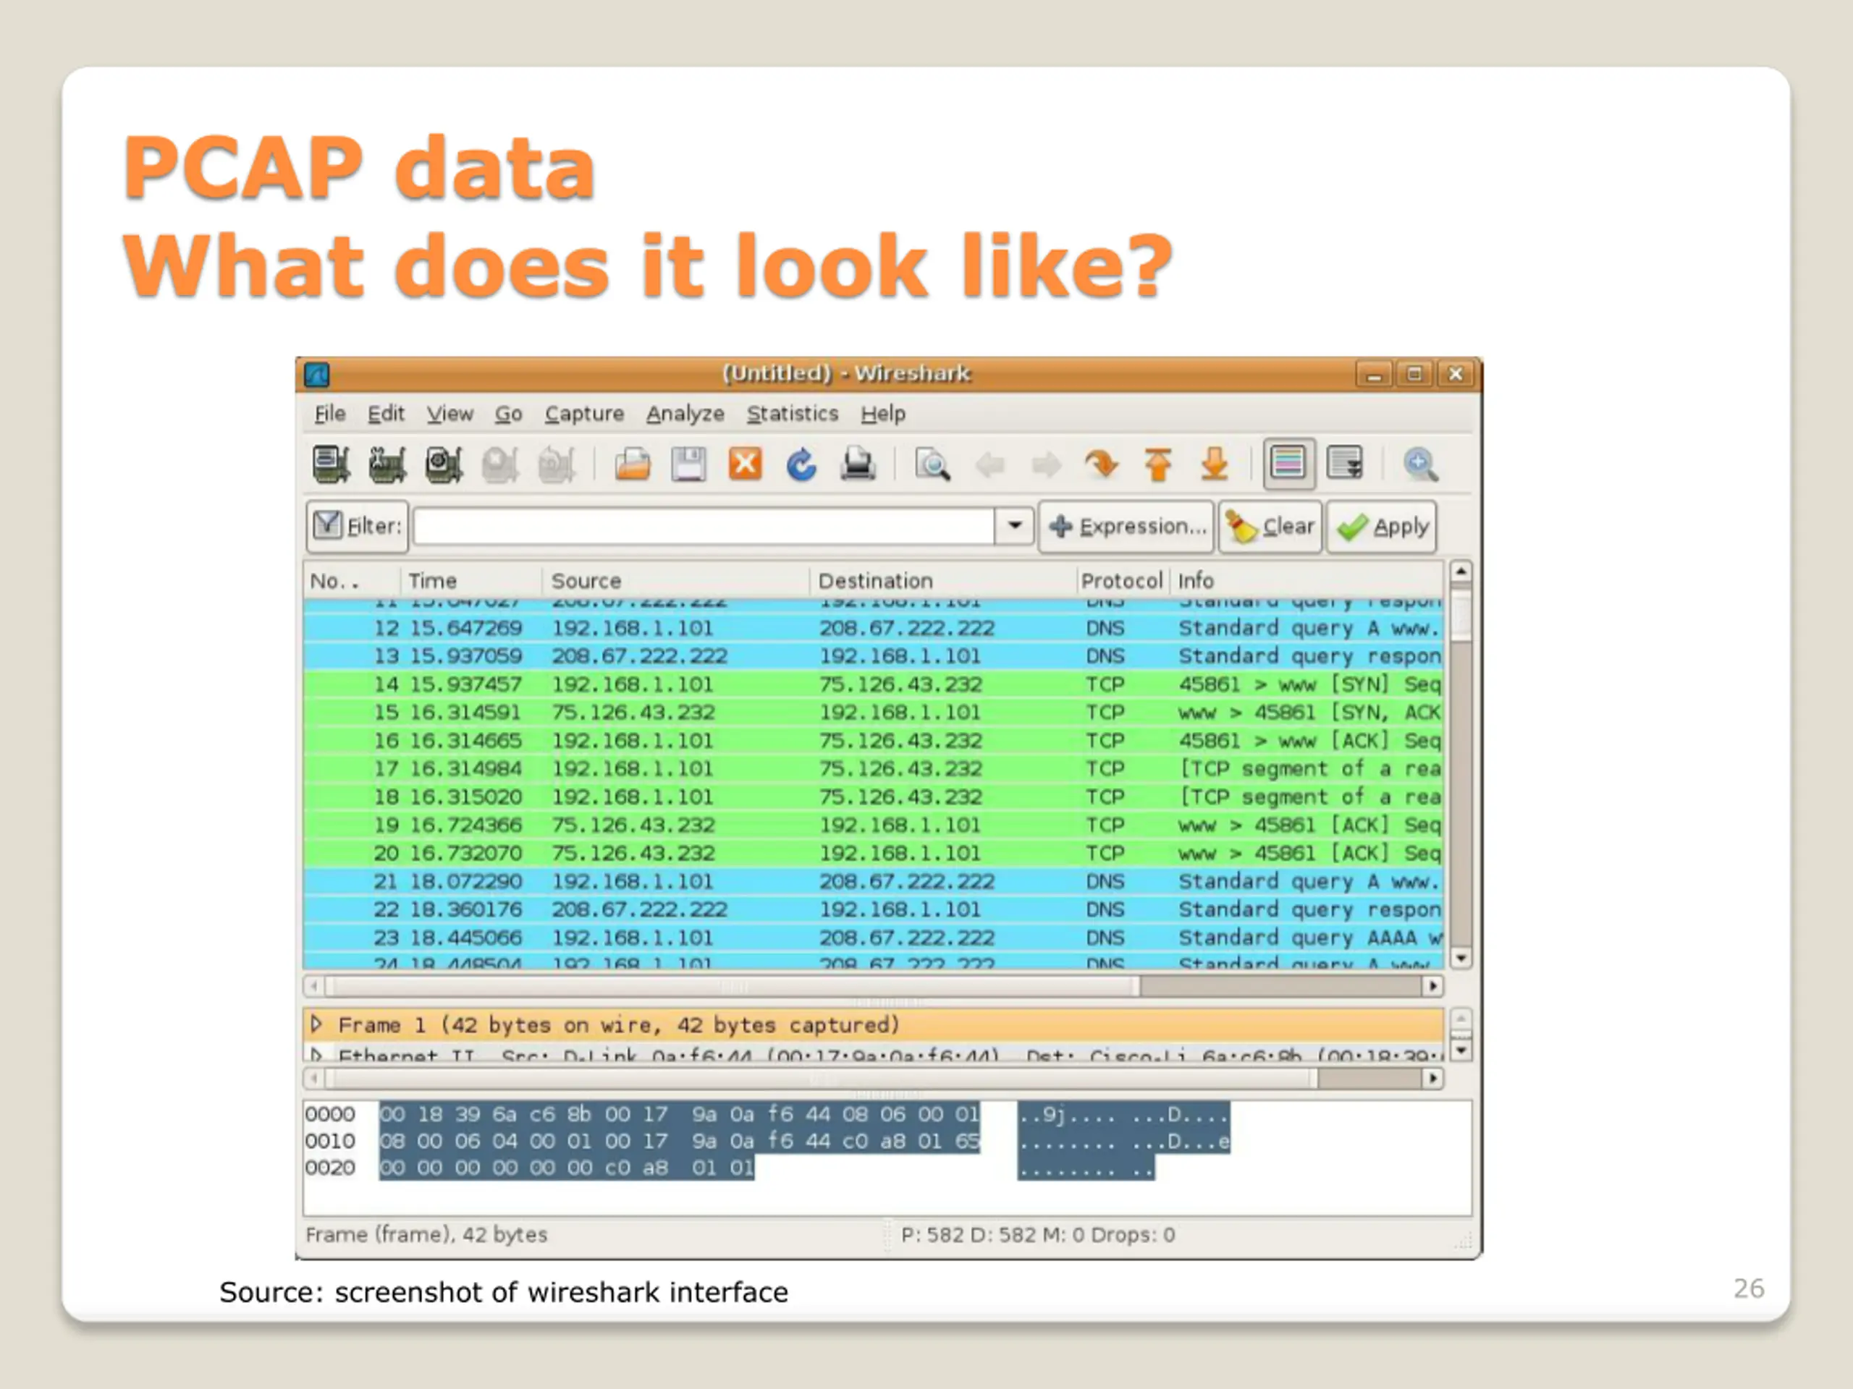Open the Statistics menu
Screen dimensions: 1853x1389
tap(793, 414)
